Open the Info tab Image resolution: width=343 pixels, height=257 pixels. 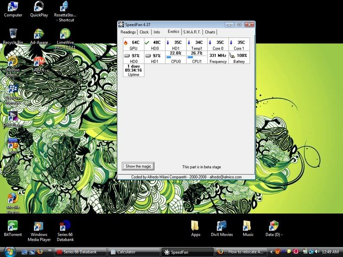click(157, 32)
